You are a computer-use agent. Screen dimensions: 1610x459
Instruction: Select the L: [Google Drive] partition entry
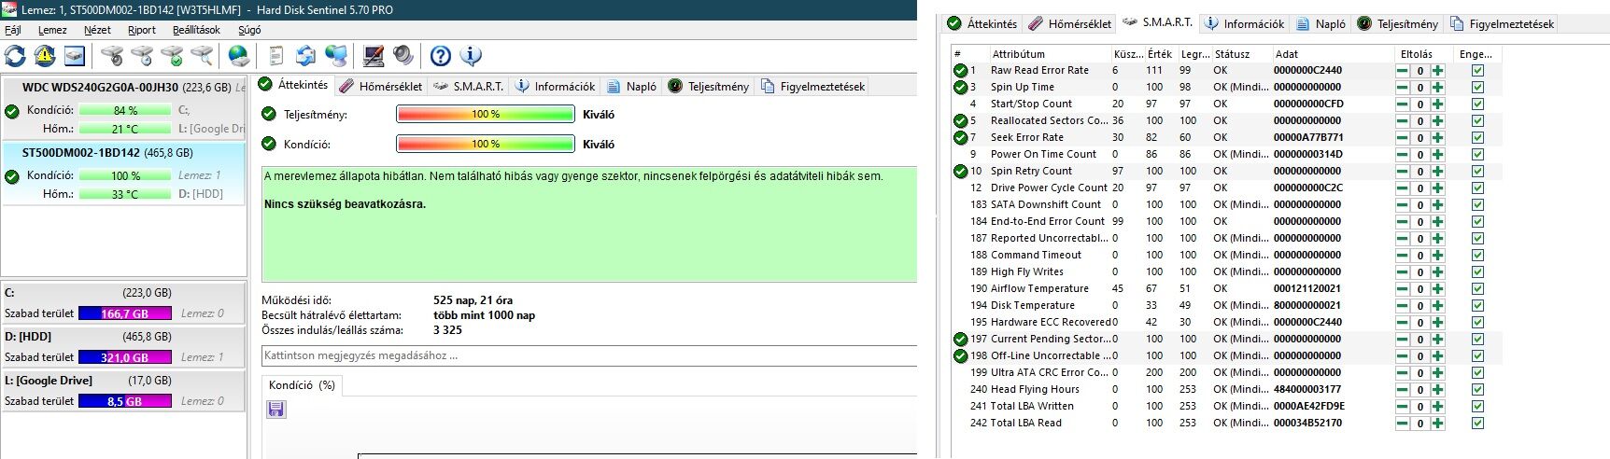(123, 390)
